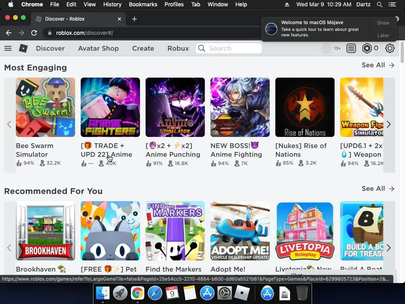This screenshot has height=304, width=405.
Task: Open the Roblox notifications feed icon
Action: [351, 48]
